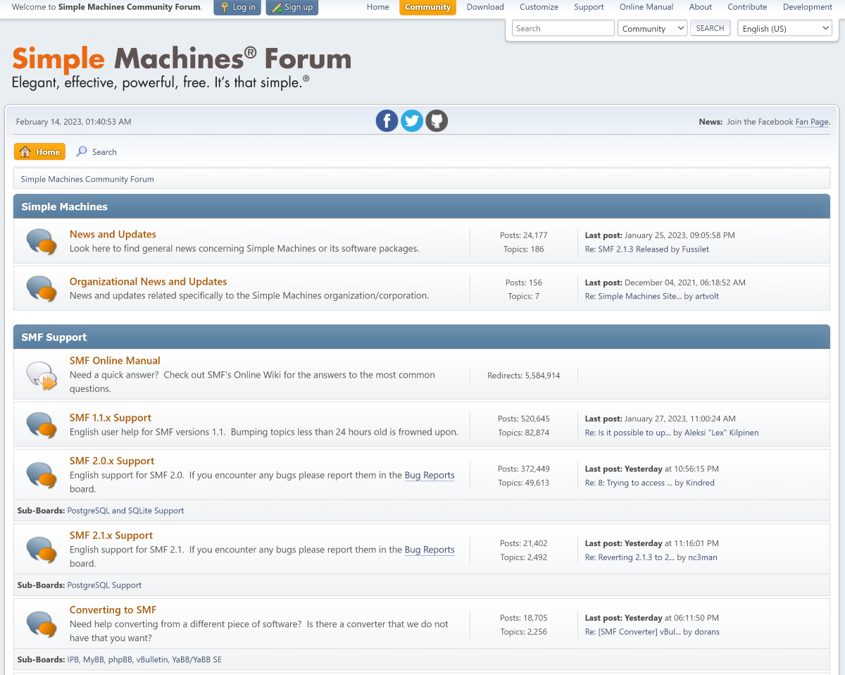The width and height of the screenshot is (845, 675).
Task: Open the Development navigation item
Action: (808, 7)
